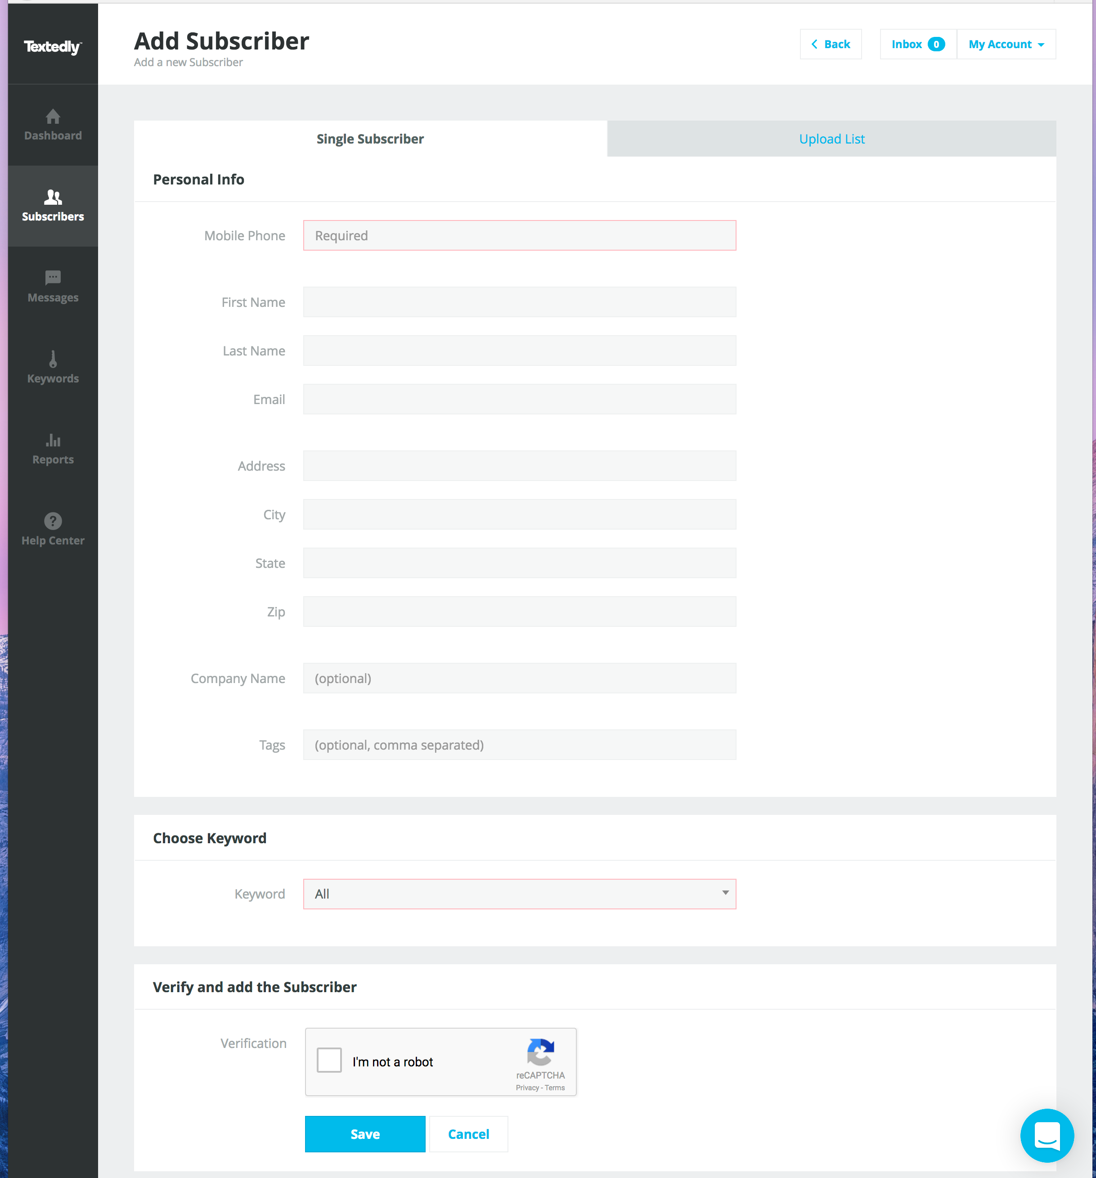Save the new subscriber
Screen dimensions: 1096x1178
tap(365, 1134)
